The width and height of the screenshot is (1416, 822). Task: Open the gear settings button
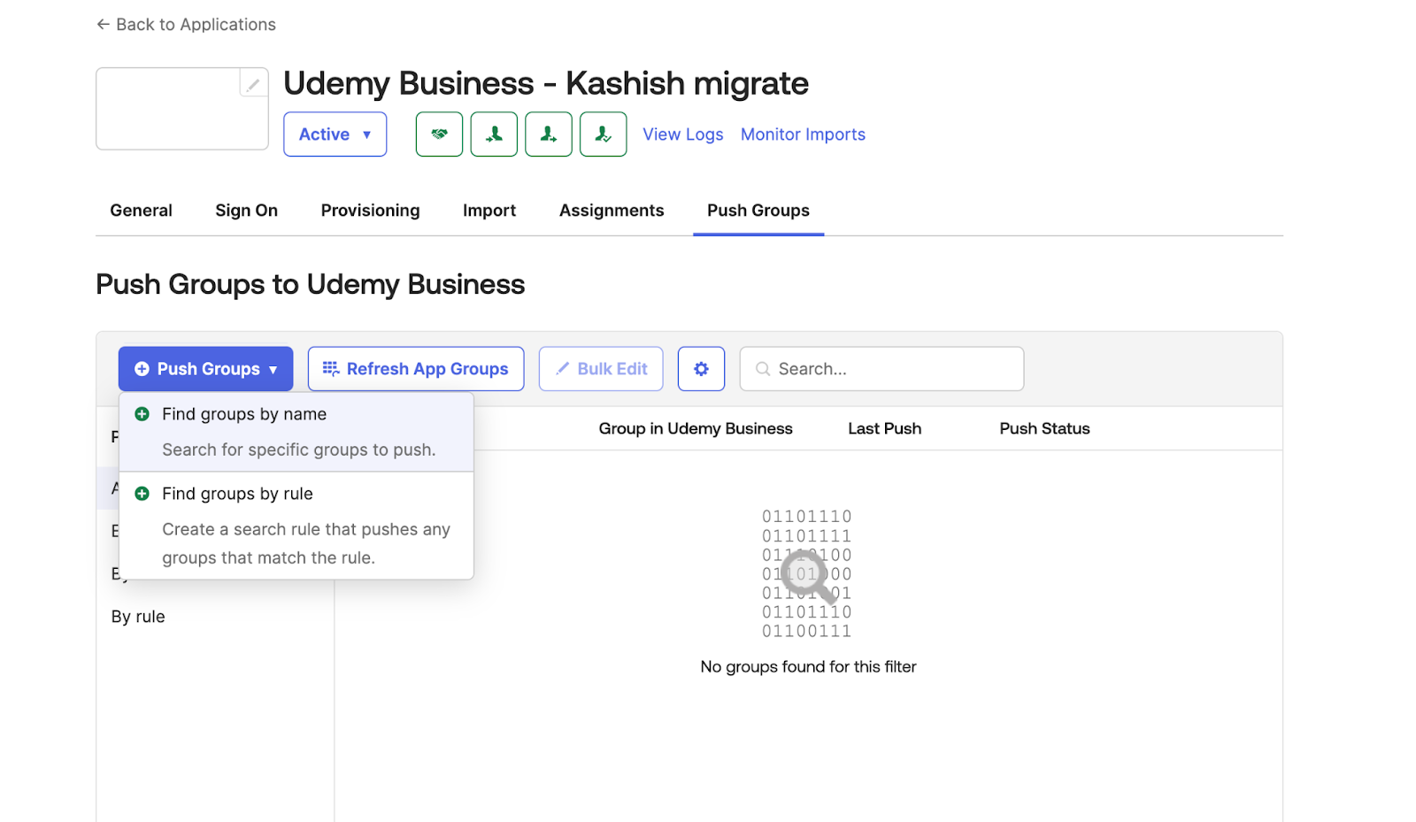(701, 369)
